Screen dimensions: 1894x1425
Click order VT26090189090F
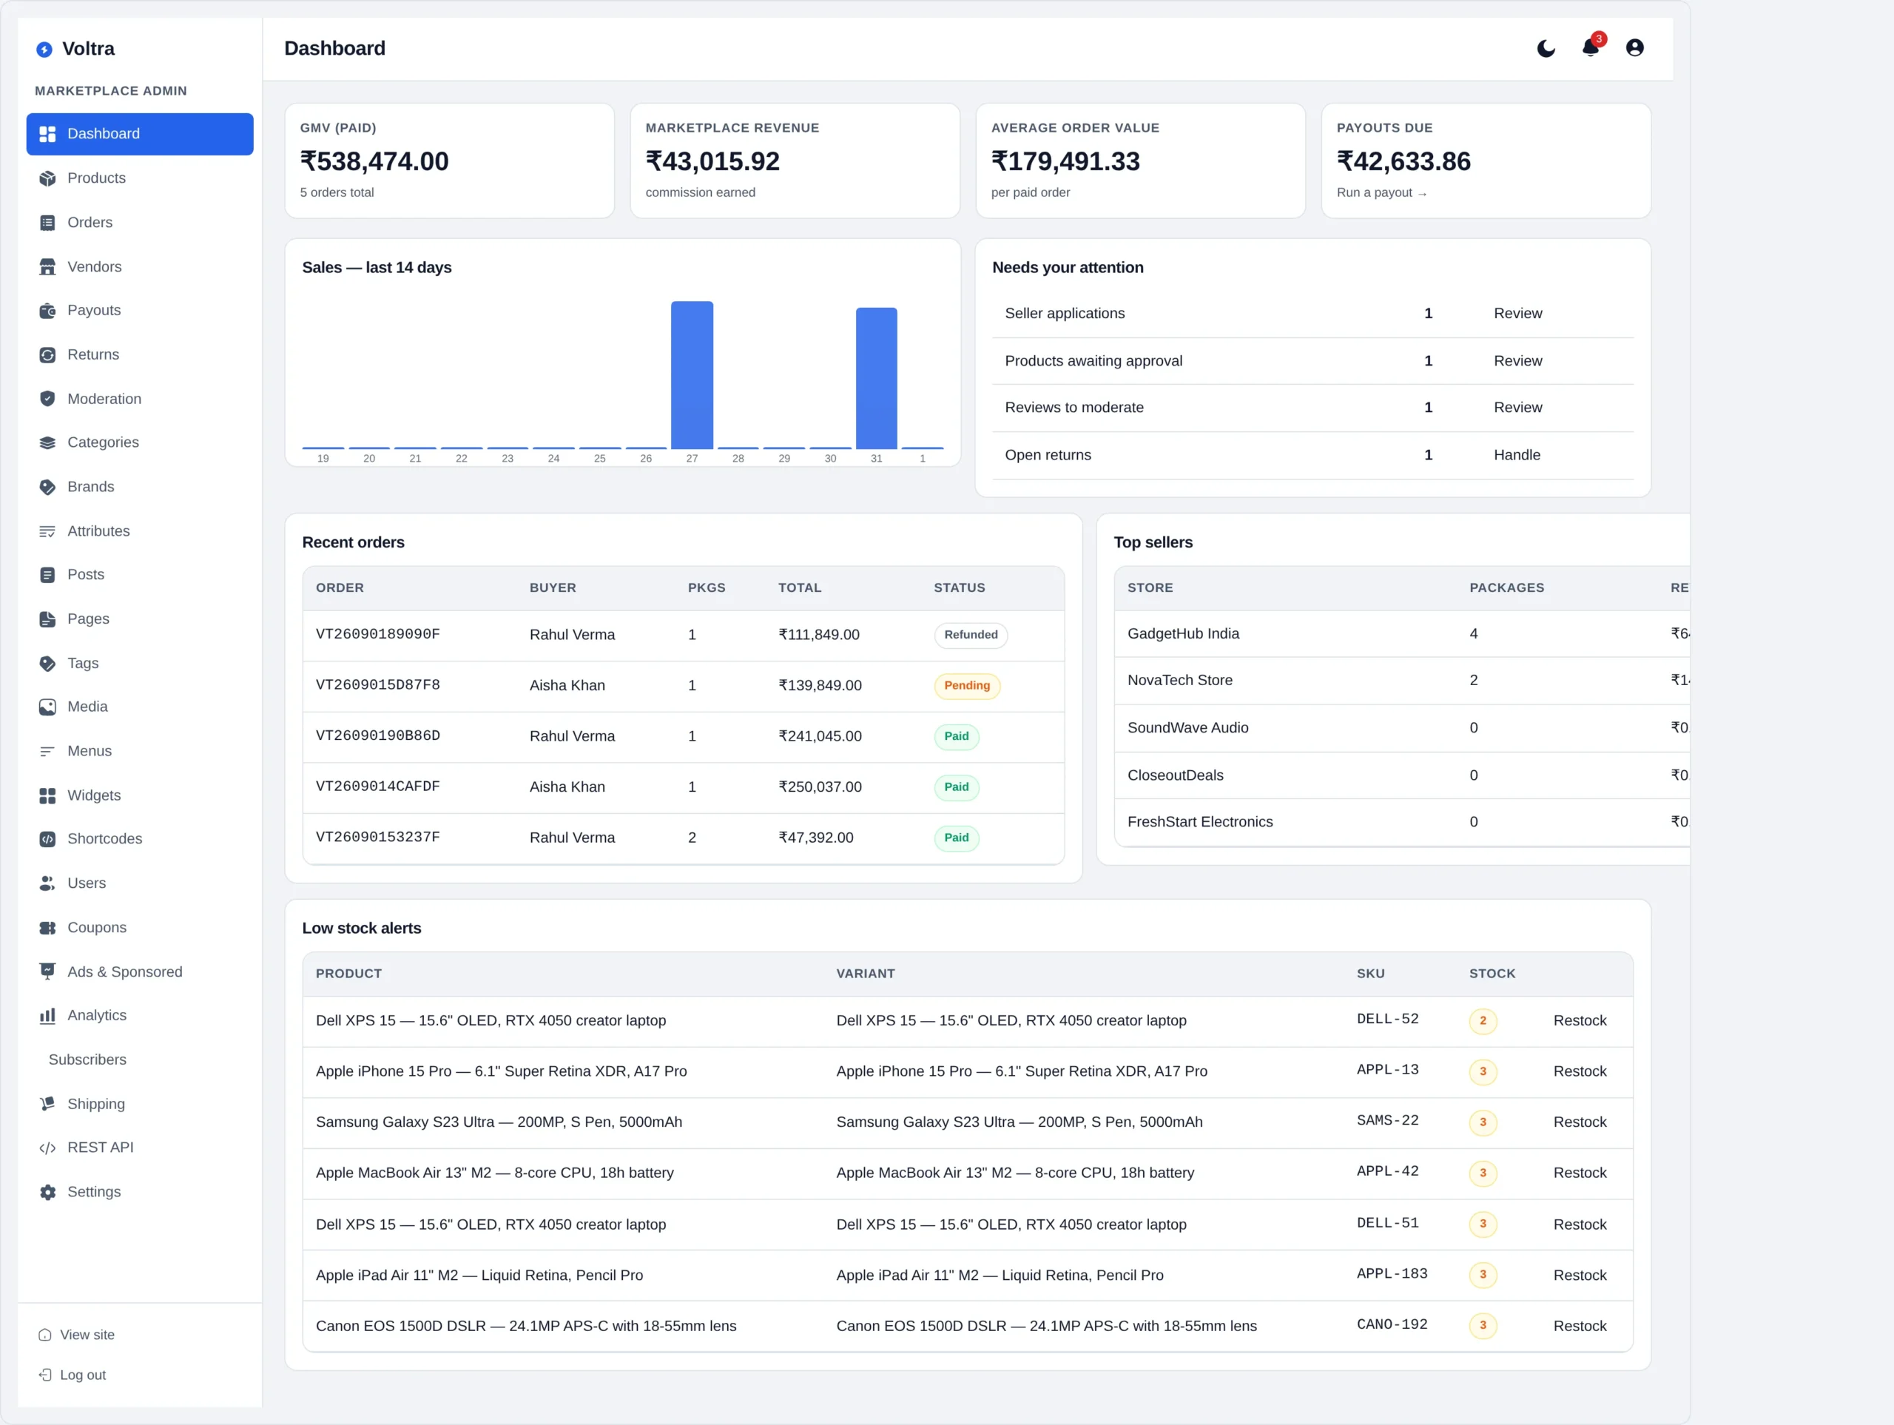click(377, 635)
